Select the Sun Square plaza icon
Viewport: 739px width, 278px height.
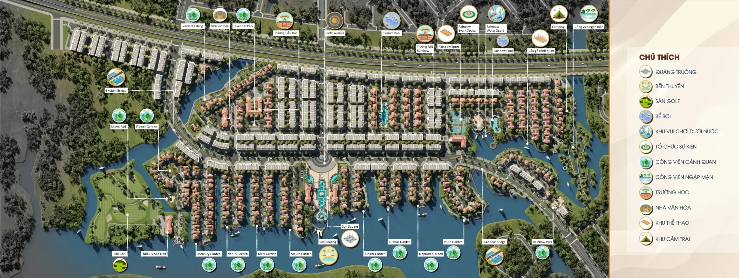pyautogui.click(x=350, y=238)
